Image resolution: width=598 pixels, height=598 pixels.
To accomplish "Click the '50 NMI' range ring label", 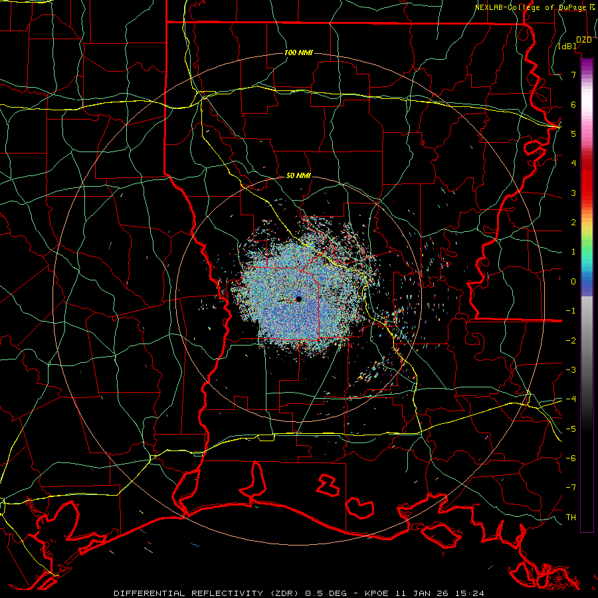I will tap(298, 175).
